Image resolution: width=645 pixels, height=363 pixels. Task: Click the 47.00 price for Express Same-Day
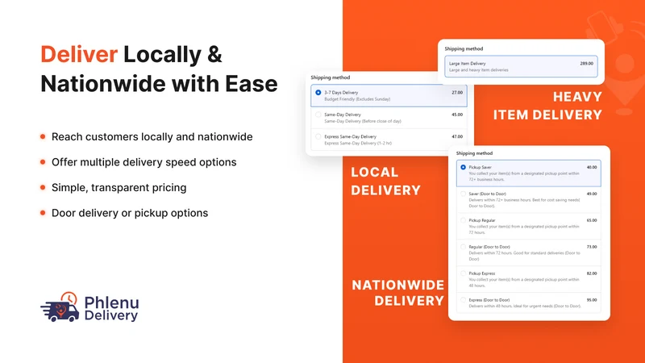coord(457,136)
